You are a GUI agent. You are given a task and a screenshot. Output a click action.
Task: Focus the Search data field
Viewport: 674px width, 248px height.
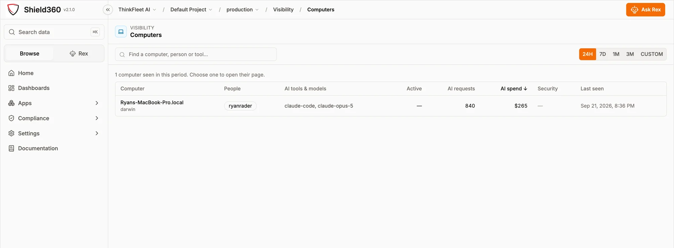click(x=54, y=32)
